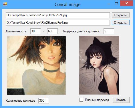
Task: Click the Длительность label
Action: 17,31
